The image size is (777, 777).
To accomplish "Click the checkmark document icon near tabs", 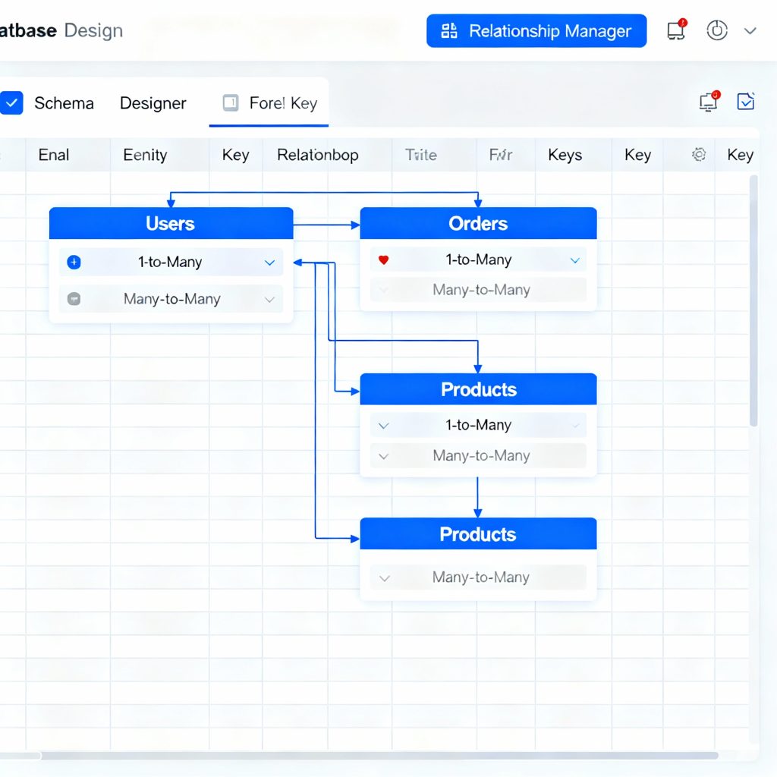I will pyautogui.click(x=746, y=102).
